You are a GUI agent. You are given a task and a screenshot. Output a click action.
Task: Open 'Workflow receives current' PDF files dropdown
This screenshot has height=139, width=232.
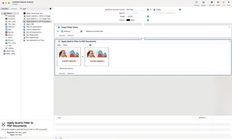137,10
